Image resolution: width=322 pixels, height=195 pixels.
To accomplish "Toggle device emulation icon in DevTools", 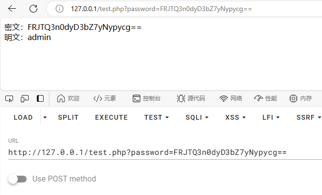I will [25, 98].
